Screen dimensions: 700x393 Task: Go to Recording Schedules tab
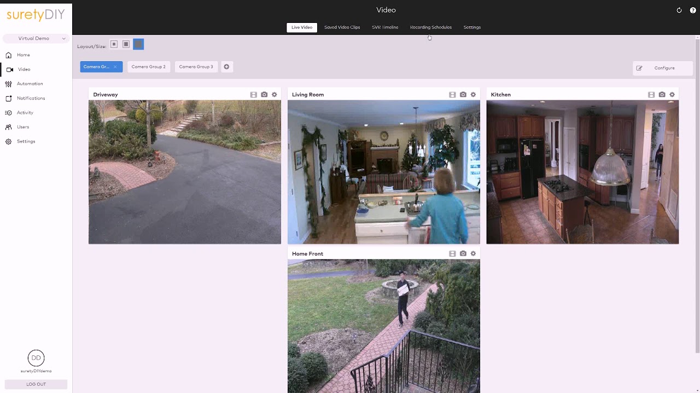pyautogui.click(x=431, y=27)
